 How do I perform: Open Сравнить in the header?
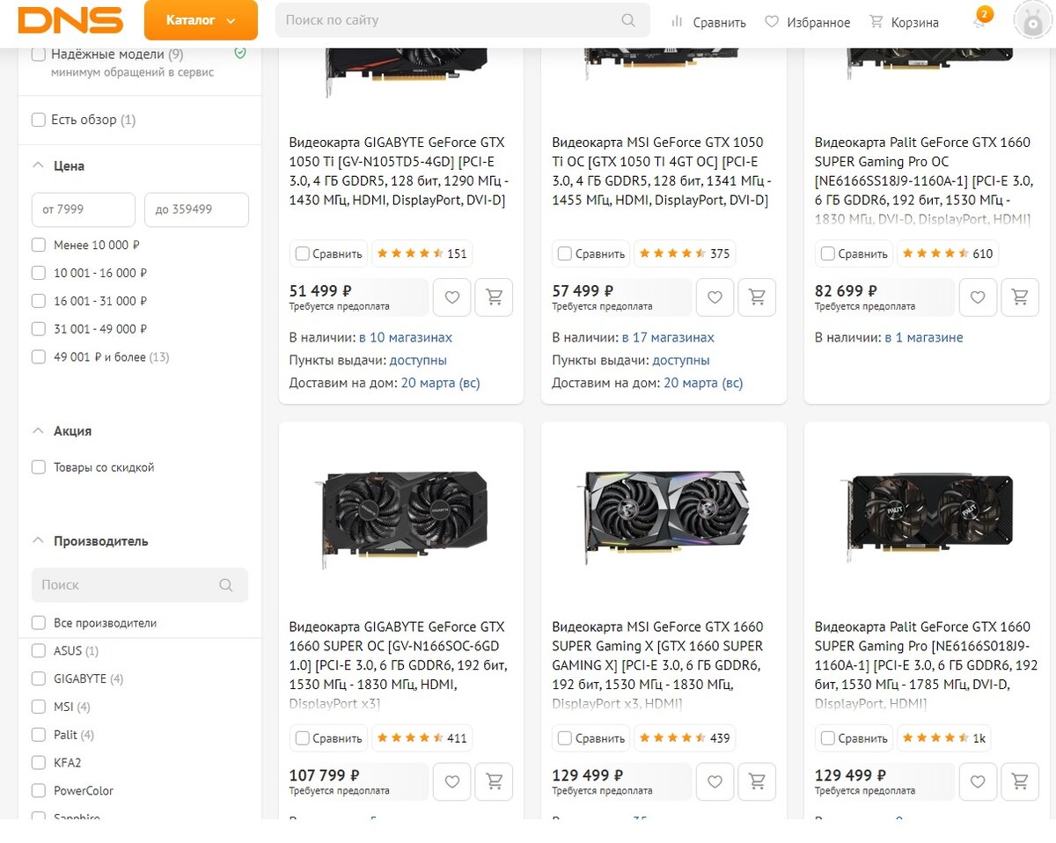point(708,22)
